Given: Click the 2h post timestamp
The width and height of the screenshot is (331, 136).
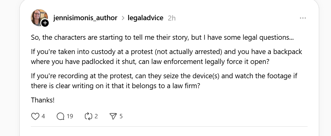Looking at the screenshot, I should pos(172,18).
